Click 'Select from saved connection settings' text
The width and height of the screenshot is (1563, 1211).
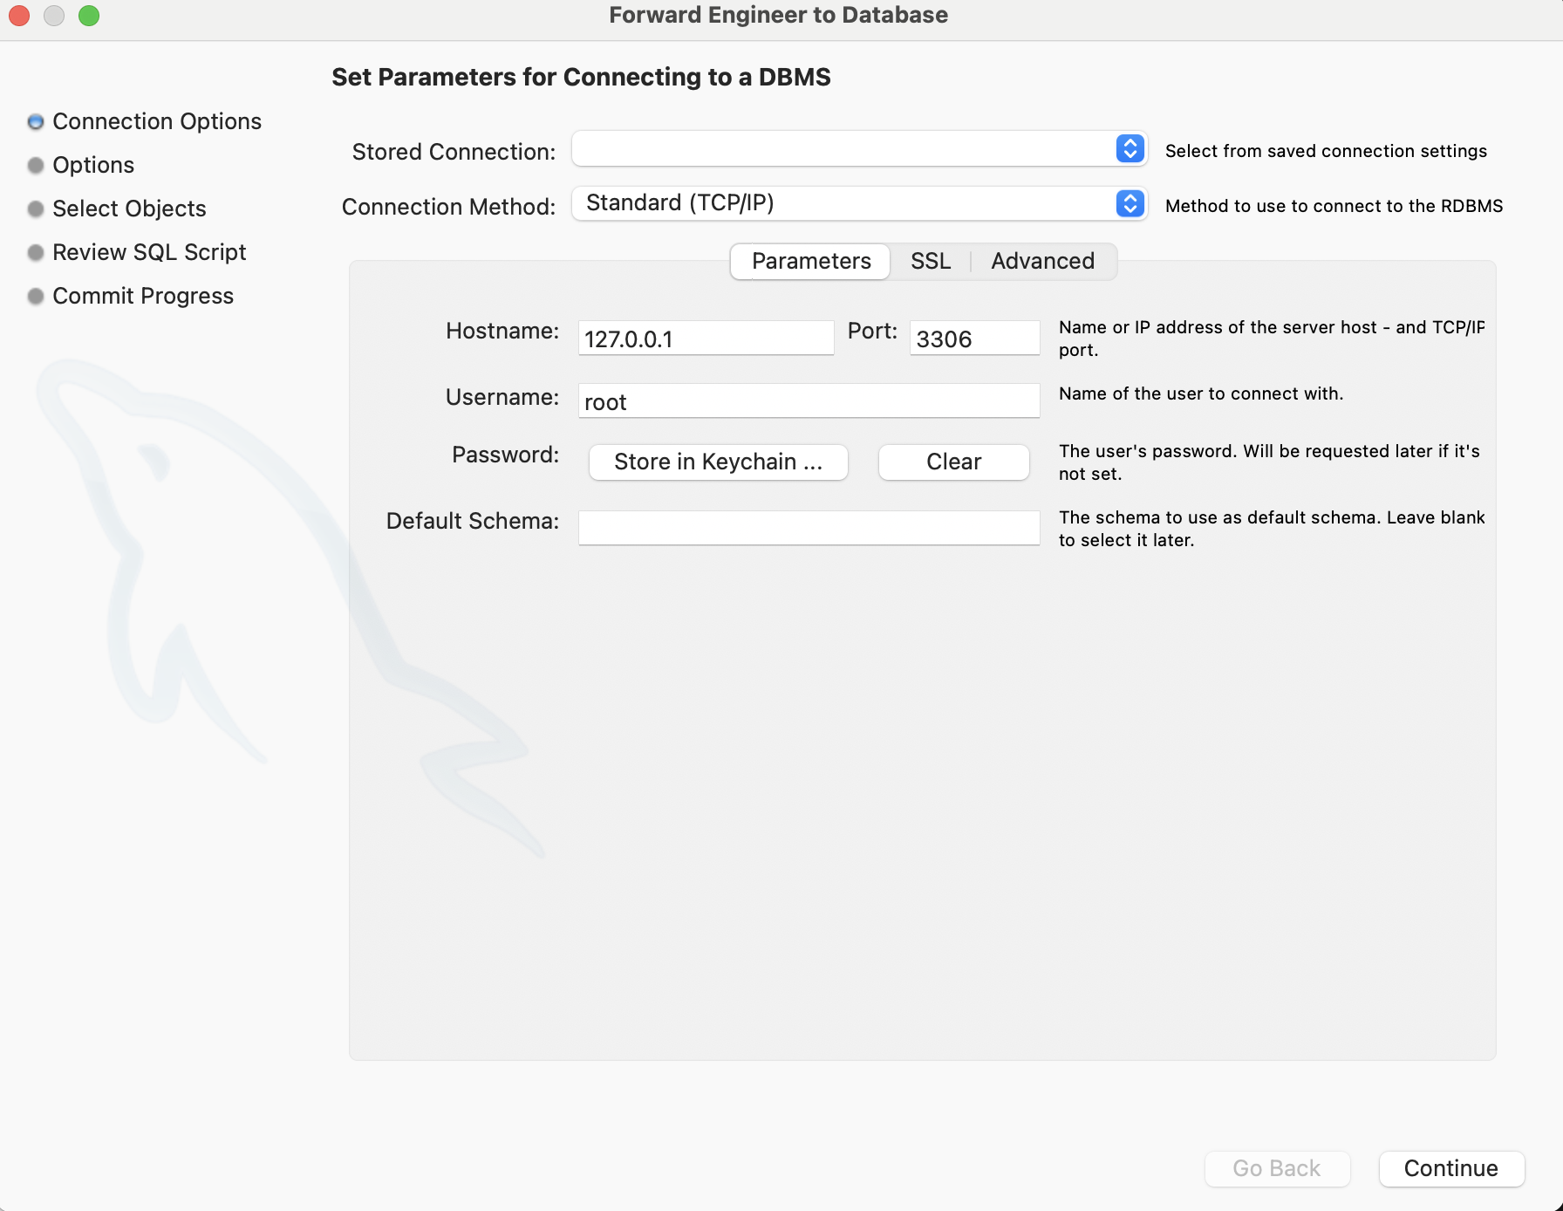tap(1326, 151)
